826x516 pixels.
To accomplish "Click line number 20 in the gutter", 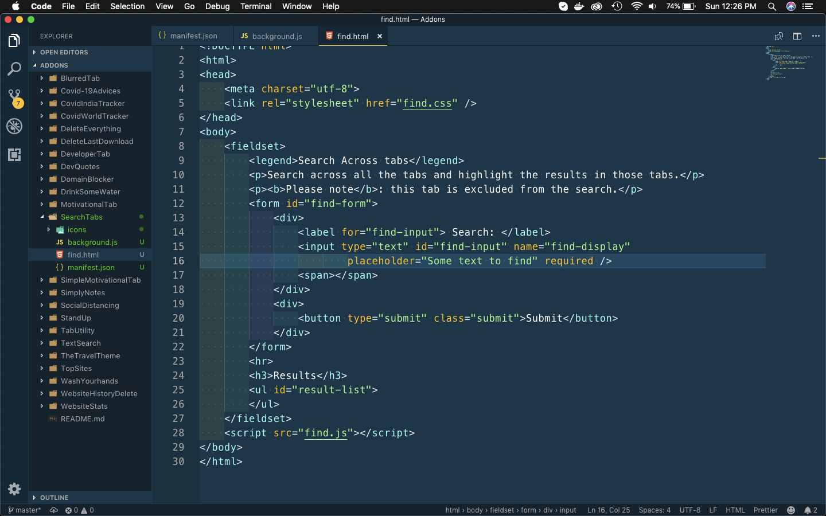I will click(x=178, y=318).
